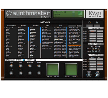
Task: Click the Reverb knob in Easy Parameters
Action: tap(39, 66)
